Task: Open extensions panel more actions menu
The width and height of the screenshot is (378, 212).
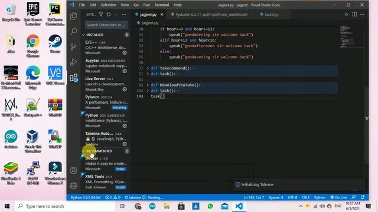Action: tap(124, 15)
